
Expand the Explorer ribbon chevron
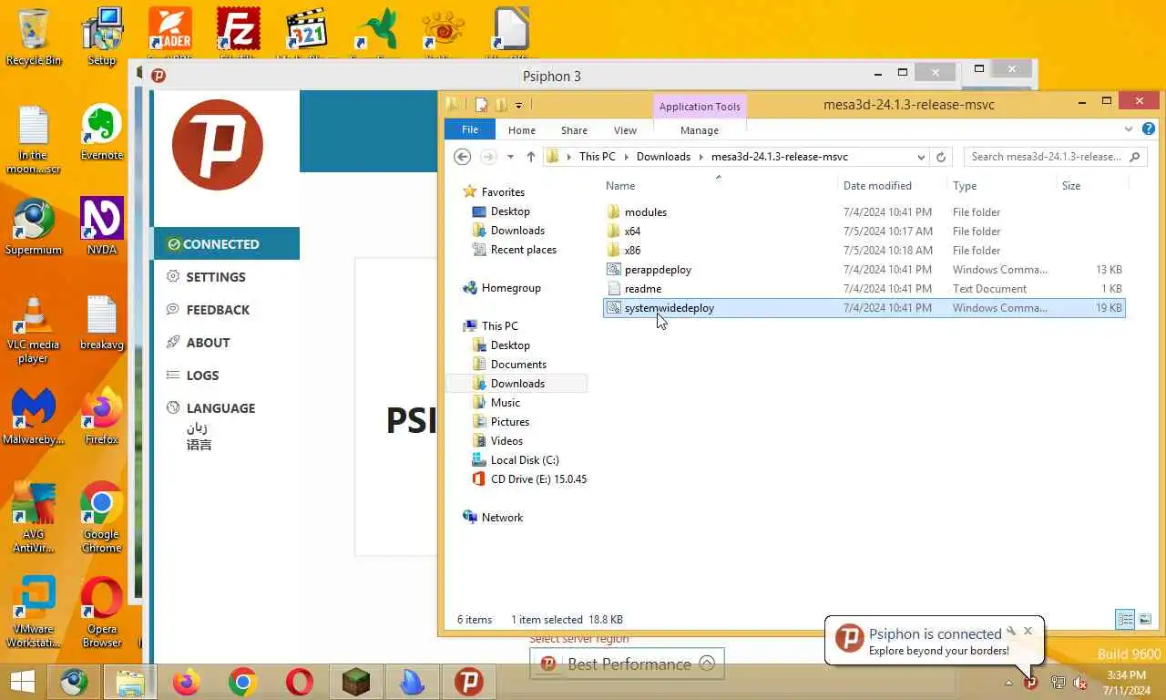point(1129,129)
